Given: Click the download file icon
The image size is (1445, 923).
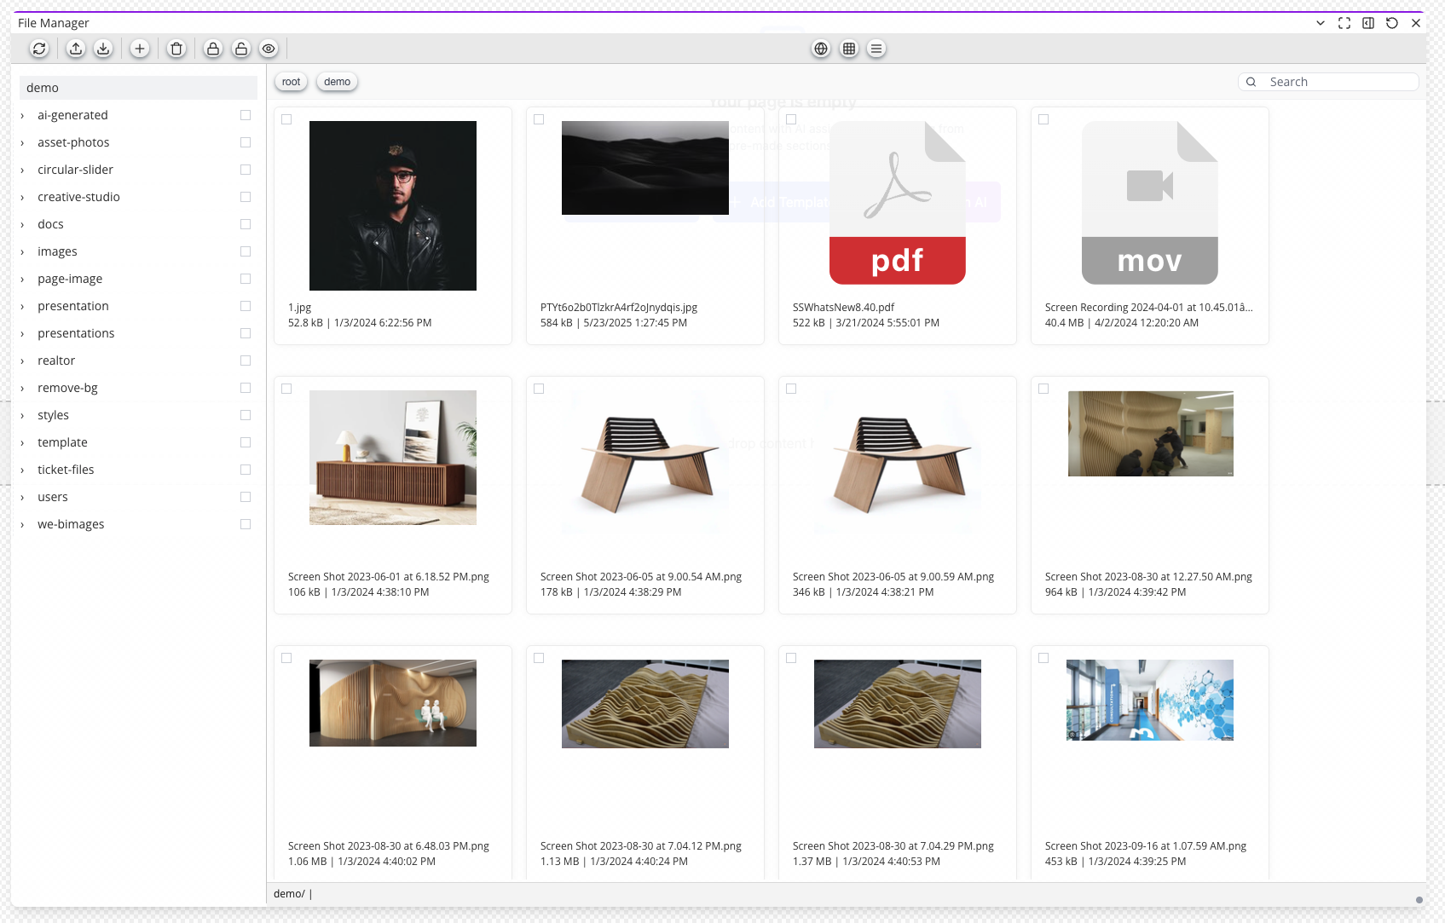Looking at the screenshot, I should 103,49.
